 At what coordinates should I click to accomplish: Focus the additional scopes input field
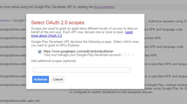tap(82, 70)
